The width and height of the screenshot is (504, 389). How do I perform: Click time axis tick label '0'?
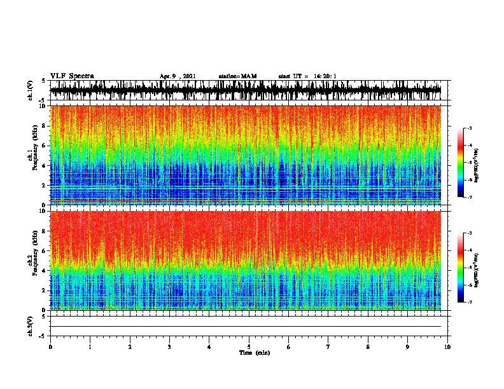(50, 347)
